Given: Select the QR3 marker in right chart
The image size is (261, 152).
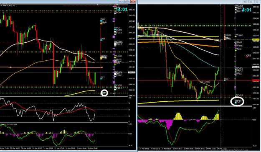Looking at the screenshot, I should pos(248,56).
